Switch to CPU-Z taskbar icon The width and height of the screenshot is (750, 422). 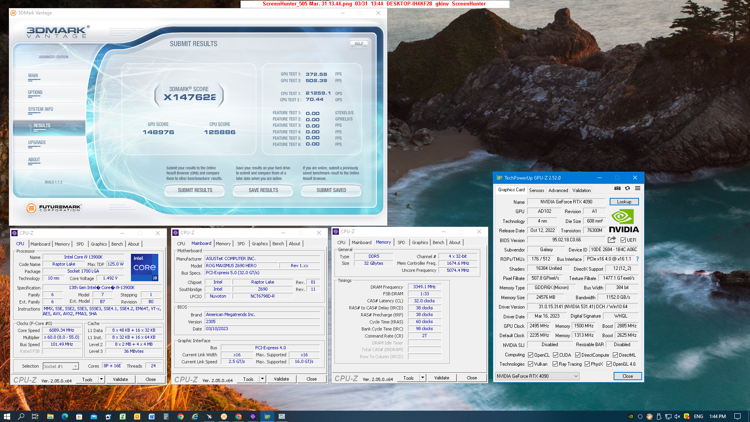(253, 417)
